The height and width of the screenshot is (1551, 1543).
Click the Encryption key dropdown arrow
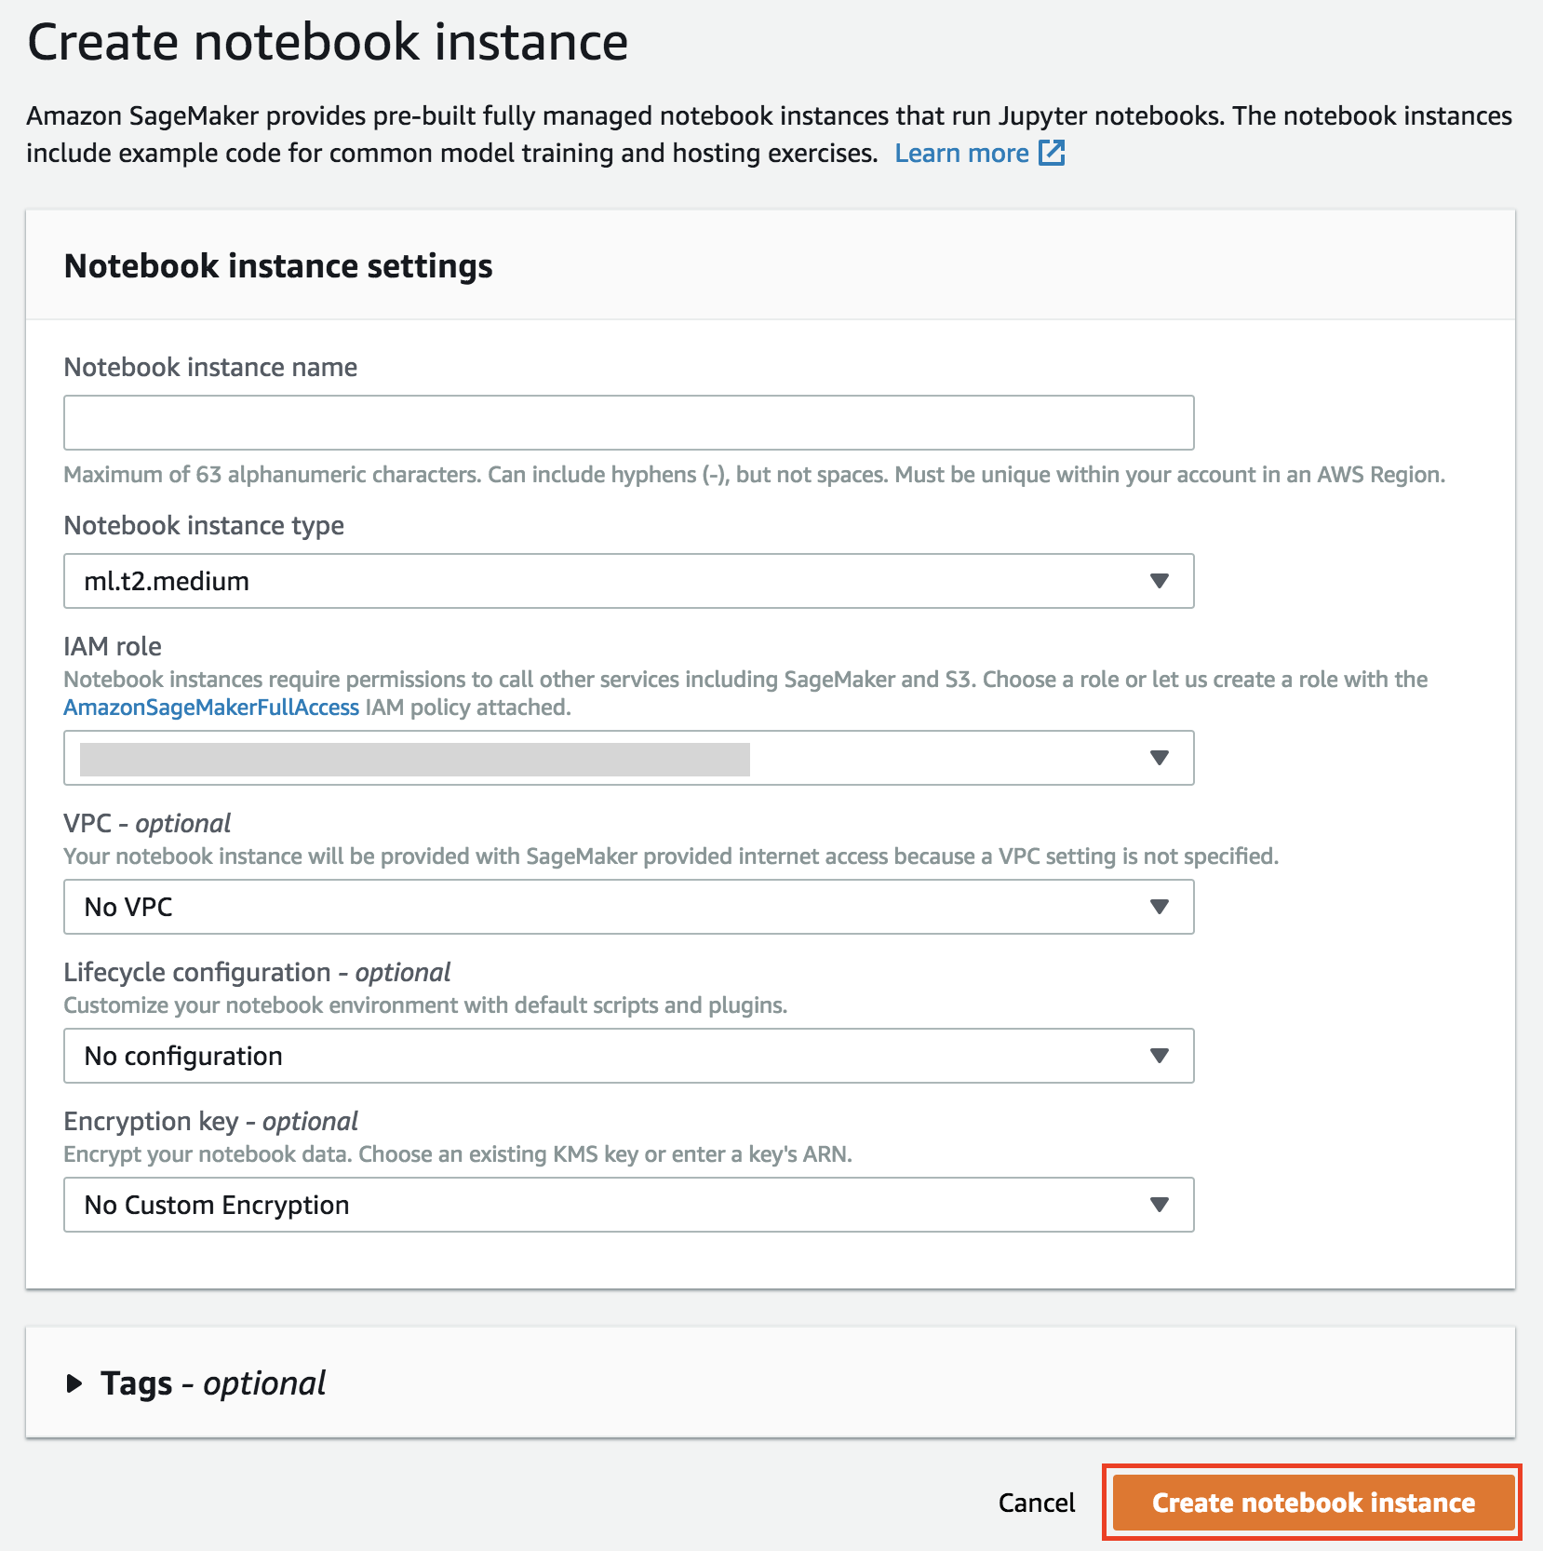click(x=1159, y=1205)
